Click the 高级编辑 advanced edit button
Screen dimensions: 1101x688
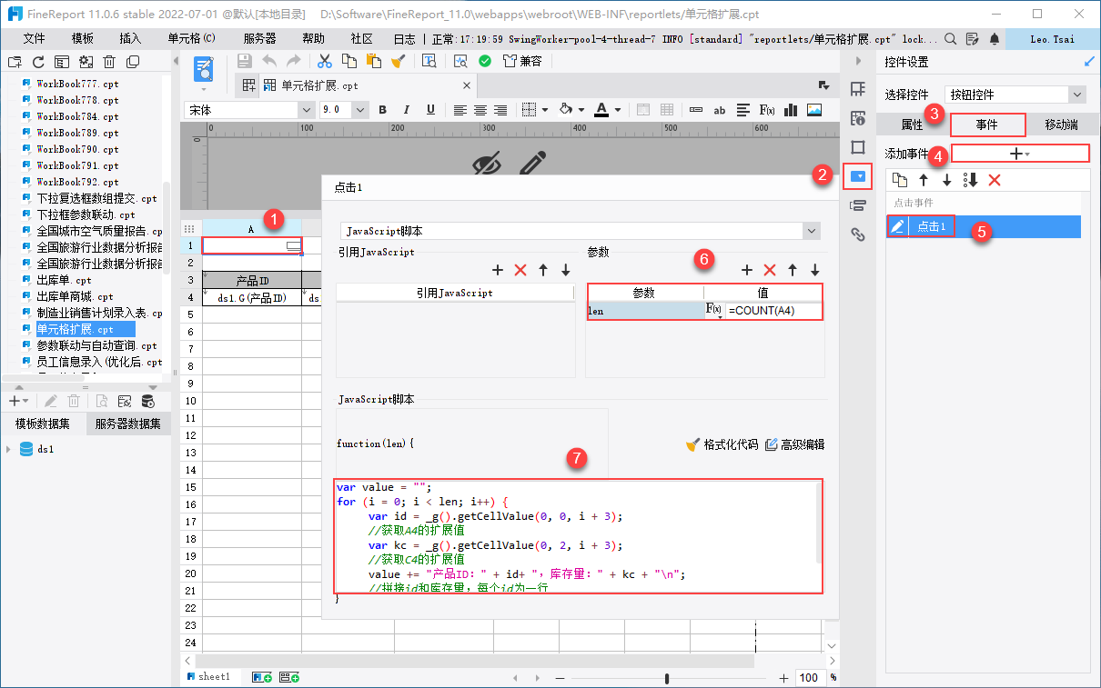pos(795,444)
